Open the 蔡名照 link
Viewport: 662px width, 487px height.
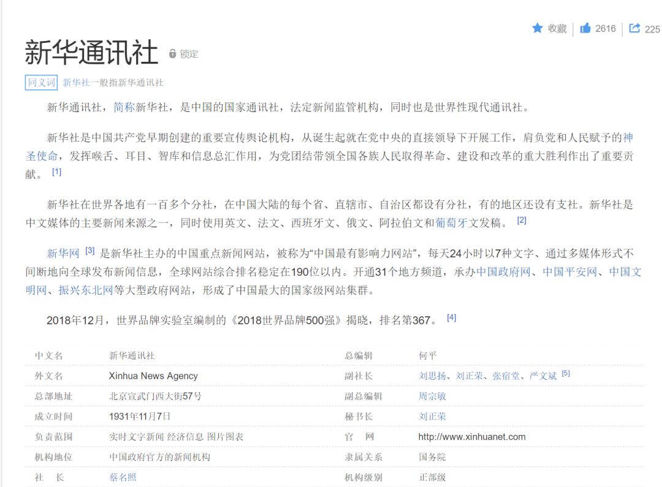(123, 477)
